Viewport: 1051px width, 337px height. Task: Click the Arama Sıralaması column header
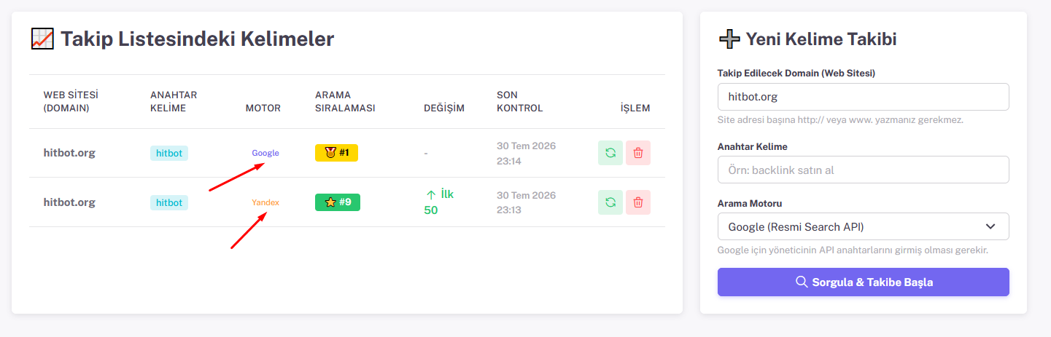345,101
